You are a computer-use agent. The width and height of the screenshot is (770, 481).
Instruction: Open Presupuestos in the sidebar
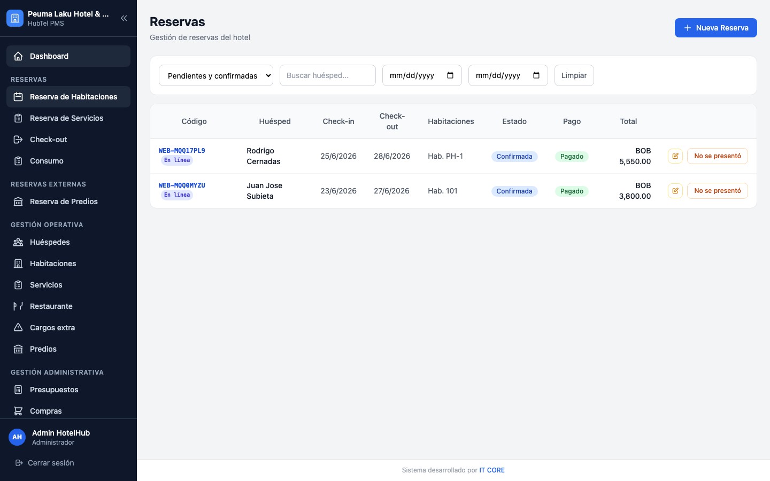point(68,390)
